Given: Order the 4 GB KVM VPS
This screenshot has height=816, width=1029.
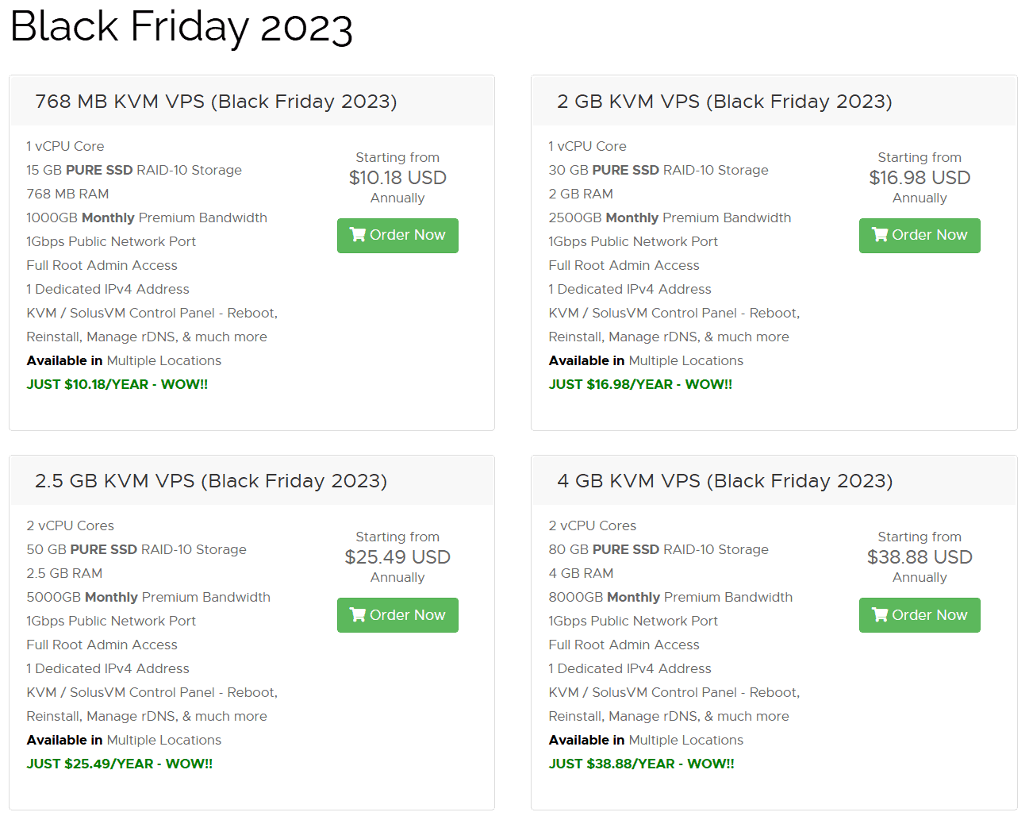Looking at the screenshot, I should 920,615.
